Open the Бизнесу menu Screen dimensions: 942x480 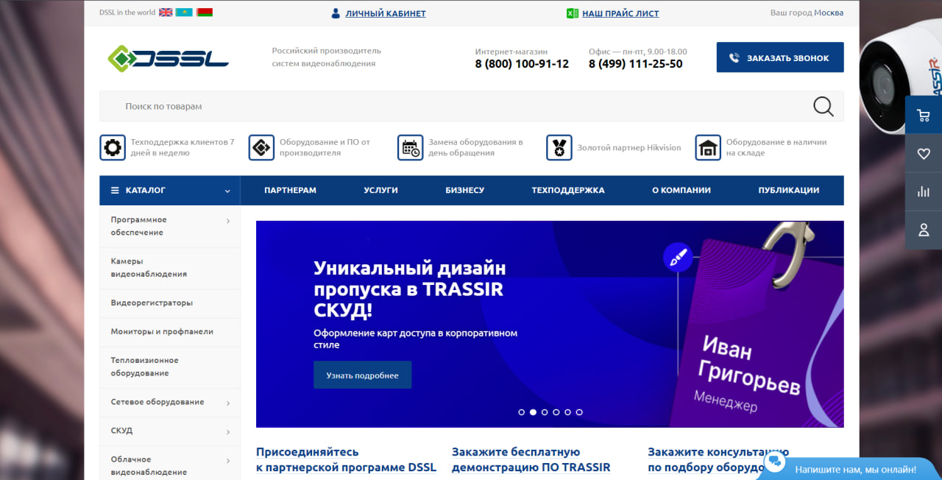(464, 190)
